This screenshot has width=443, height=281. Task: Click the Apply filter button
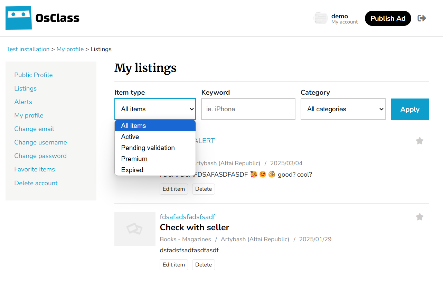[410, 109]
